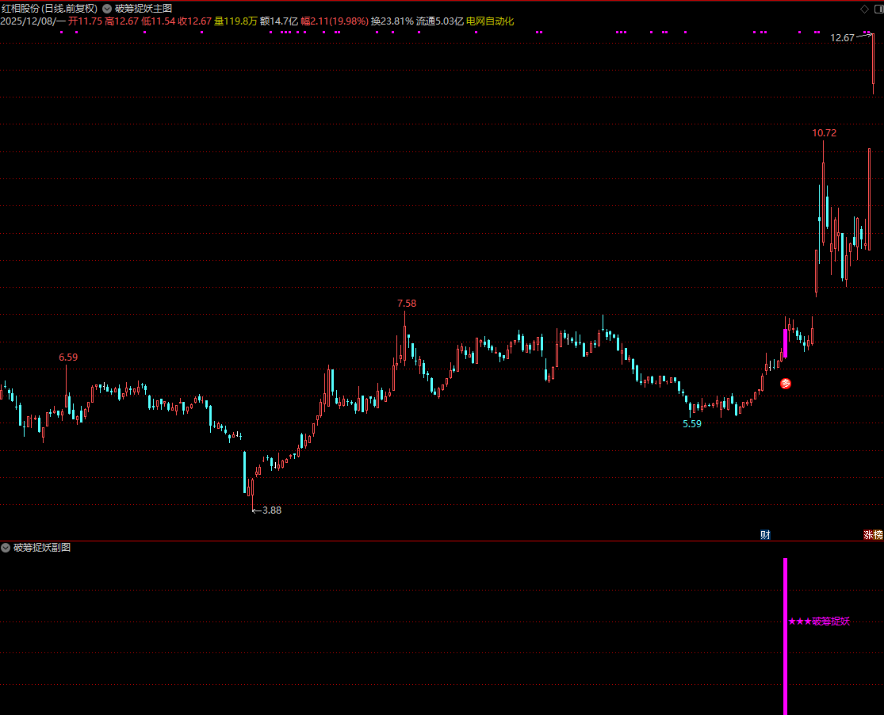
Task: Click the 10.72 high price label
Action: [824, 133]
